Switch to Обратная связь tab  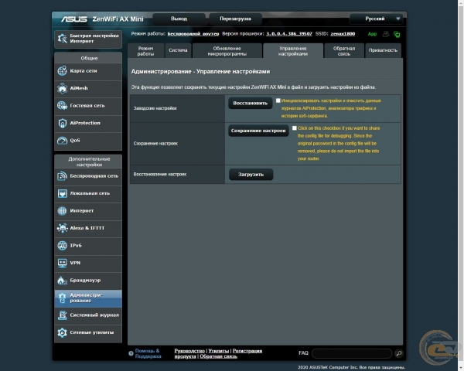tap(344, 51)
